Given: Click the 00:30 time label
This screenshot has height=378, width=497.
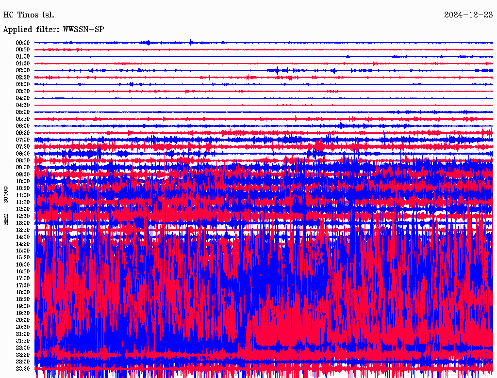Looking at the screenshot, I should coord(23,49).
